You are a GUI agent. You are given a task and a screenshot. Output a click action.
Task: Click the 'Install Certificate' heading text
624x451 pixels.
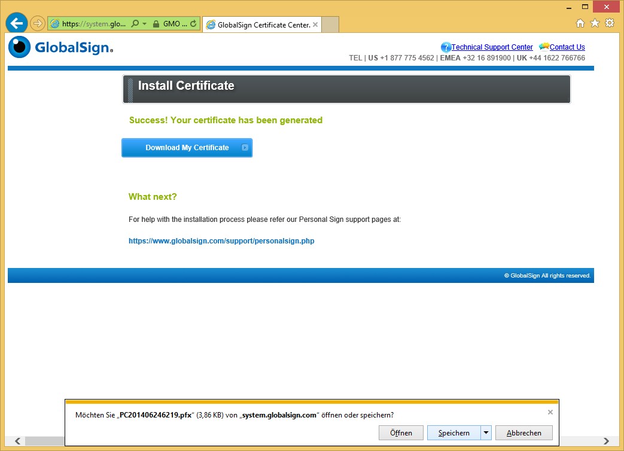pyautogui.click(x=186, y=86)
